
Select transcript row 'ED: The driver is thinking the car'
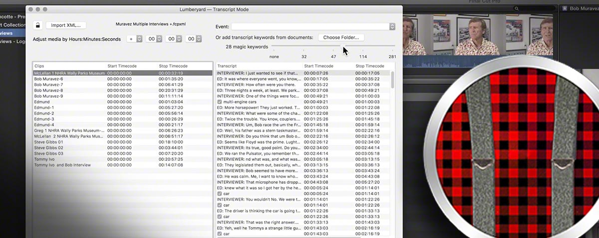(302, 211)
